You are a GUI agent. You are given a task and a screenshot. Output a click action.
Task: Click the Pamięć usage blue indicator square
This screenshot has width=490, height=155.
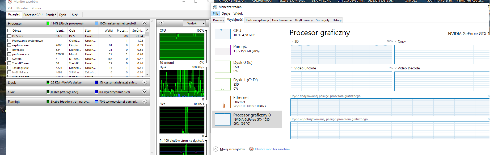point(96,102)
